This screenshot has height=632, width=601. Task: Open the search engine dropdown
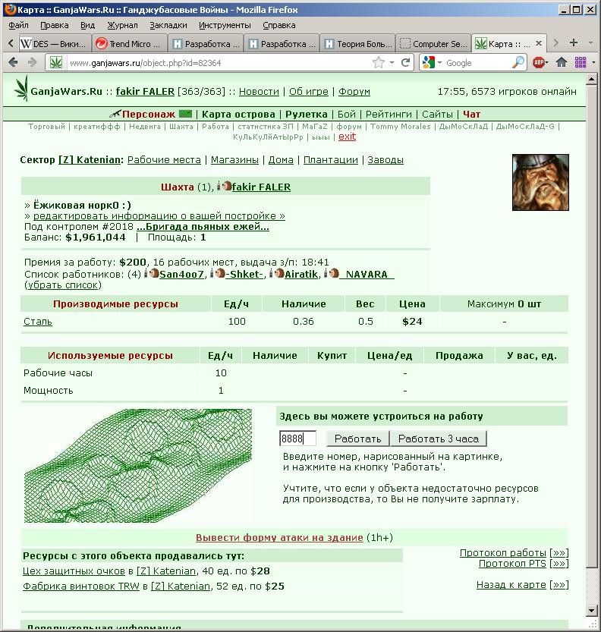(x=440, y=62)
